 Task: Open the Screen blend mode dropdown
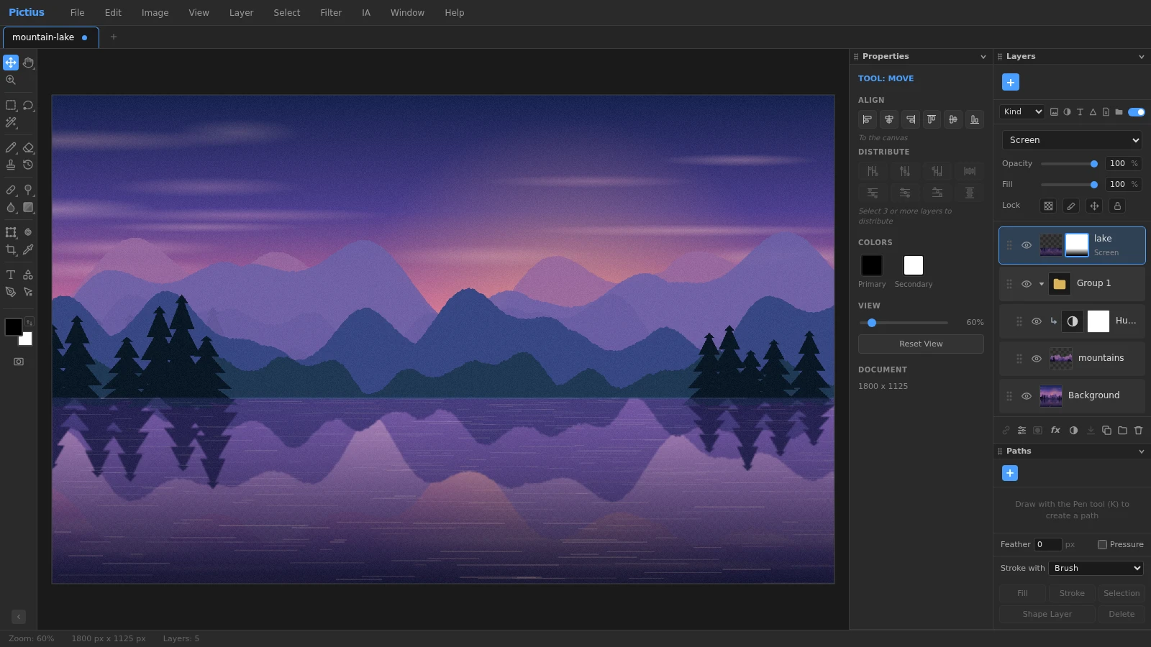[1072, 140]
